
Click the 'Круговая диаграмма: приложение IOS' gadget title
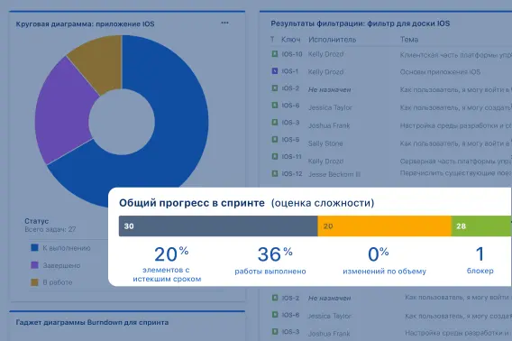86,23
